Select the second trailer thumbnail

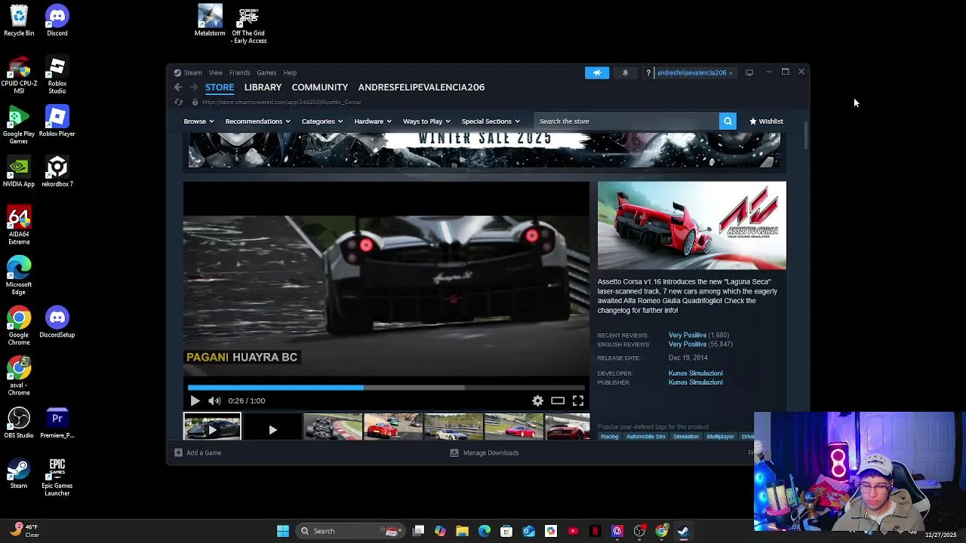(272, 427)
